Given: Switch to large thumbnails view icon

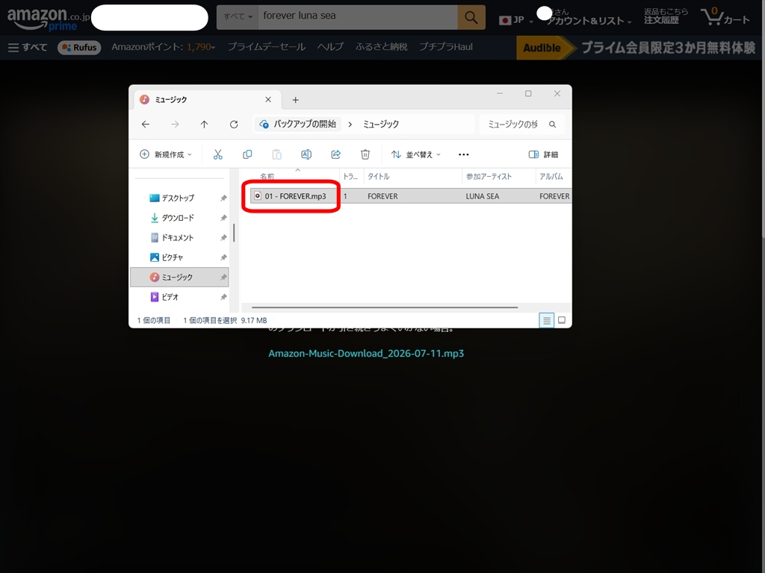Looking at the screenshot, I should [x=562, y=320].
